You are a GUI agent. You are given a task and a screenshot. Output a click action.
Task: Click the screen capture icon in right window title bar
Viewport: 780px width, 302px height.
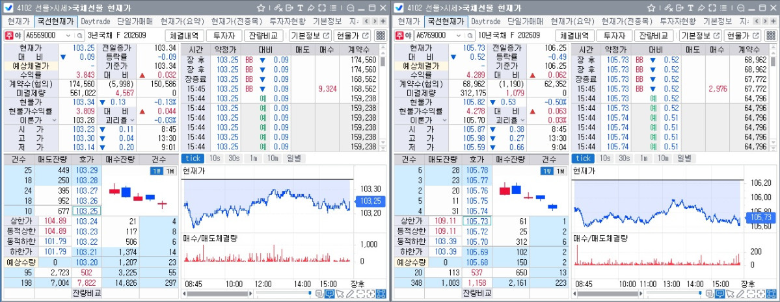click(x=712, y=8)
